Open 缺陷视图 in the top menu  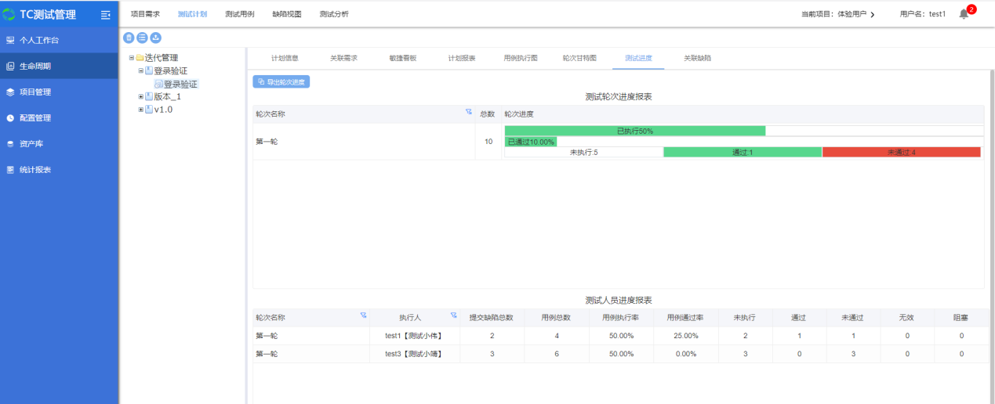286,14
